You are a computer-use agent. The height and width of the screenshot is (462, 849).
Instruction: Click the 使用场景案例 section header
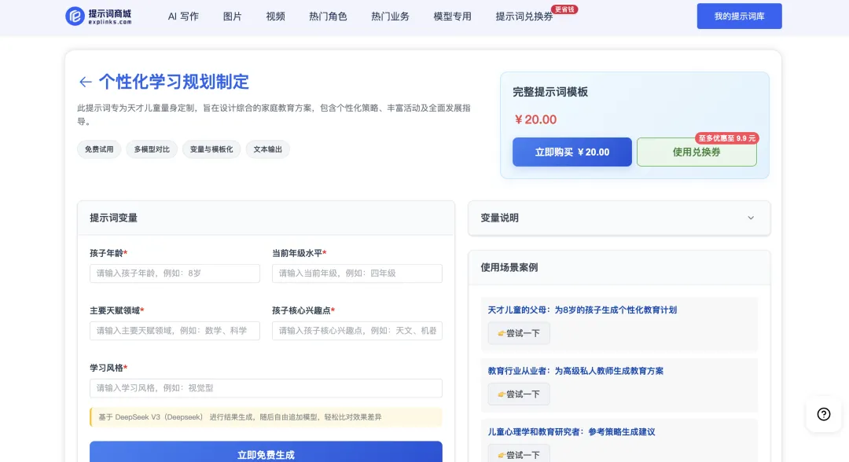pyautogui.click(x=509, y=267)
